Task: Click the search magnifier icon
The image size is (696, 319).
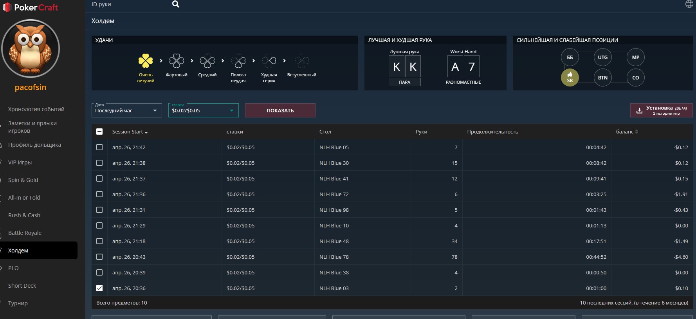Action: click(176, 4)
